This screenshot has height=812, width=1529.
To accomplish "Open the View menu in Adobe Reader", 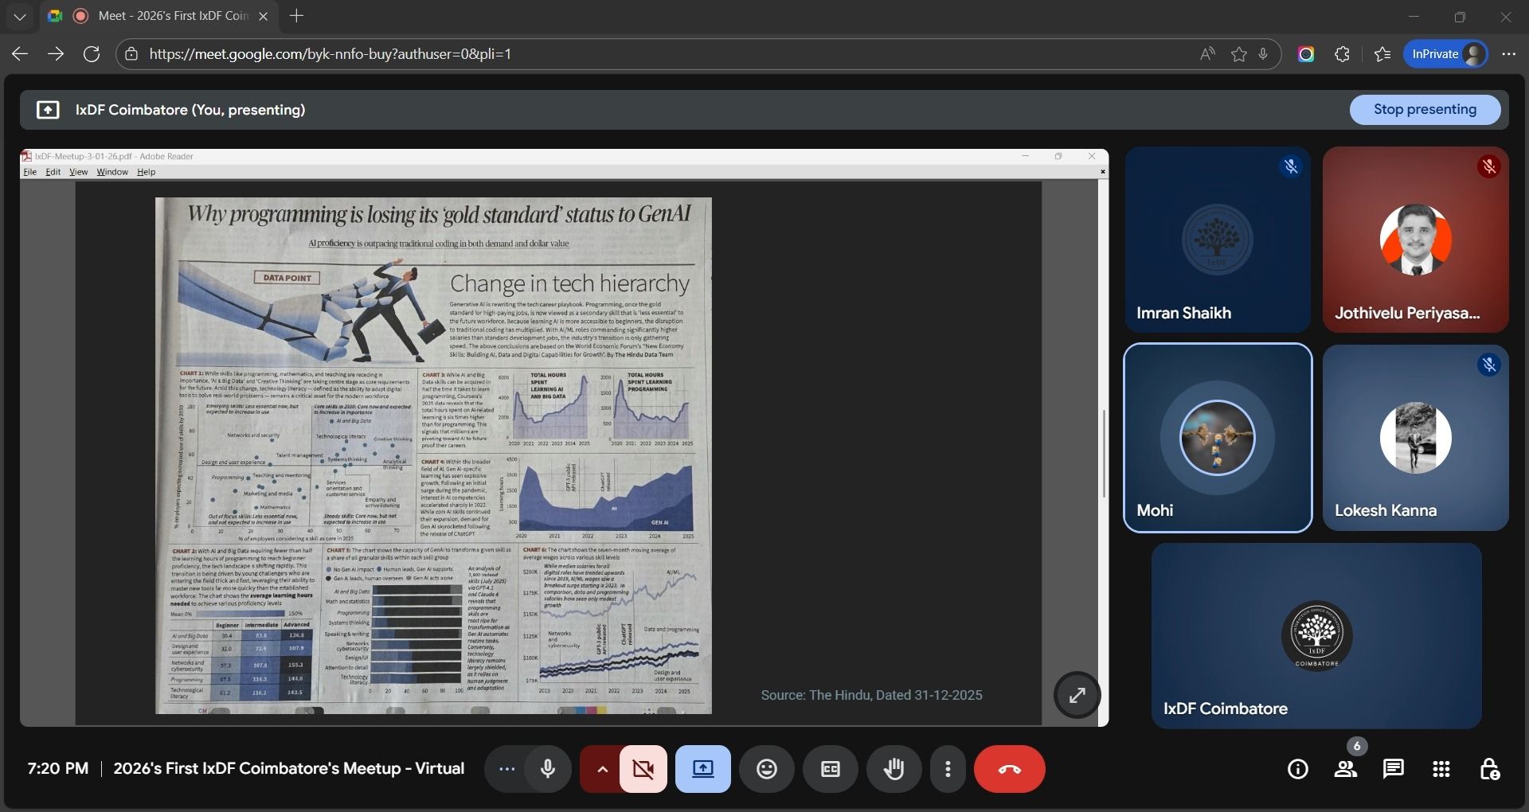I will 78,172.
